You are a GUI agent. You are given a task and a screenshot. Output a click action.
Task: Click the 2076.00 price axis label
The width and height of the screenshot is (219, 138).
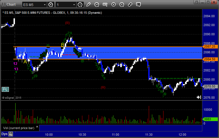209,98
